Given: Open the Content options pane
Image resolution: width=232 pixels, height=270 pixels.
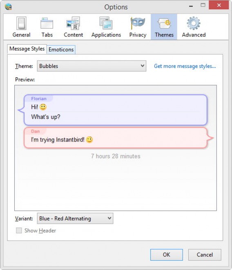Looking at the screenshot, I should [x=73, y=27].
